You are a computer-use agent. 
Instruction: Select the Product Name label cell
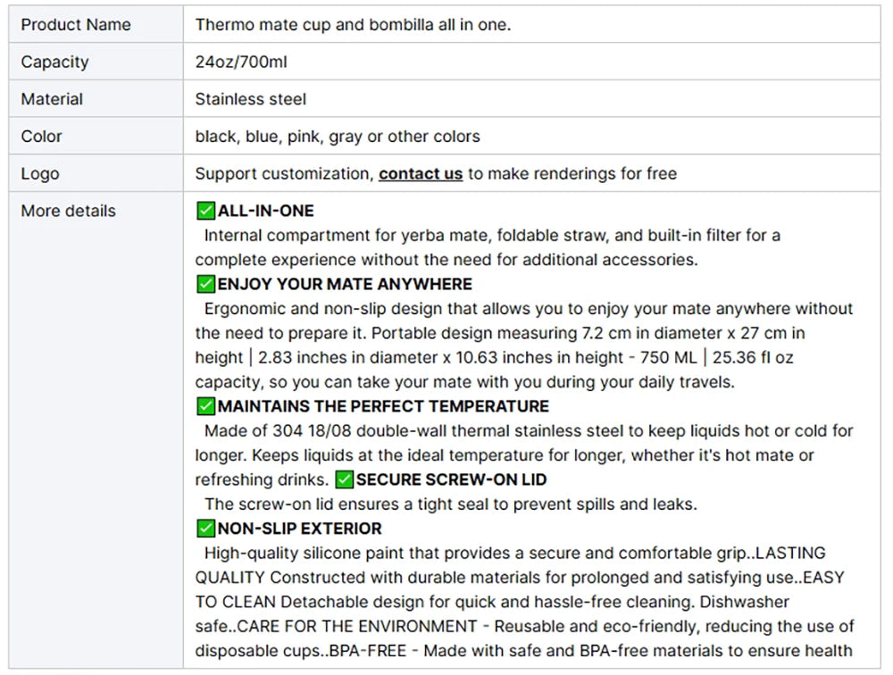coord(96,24)
